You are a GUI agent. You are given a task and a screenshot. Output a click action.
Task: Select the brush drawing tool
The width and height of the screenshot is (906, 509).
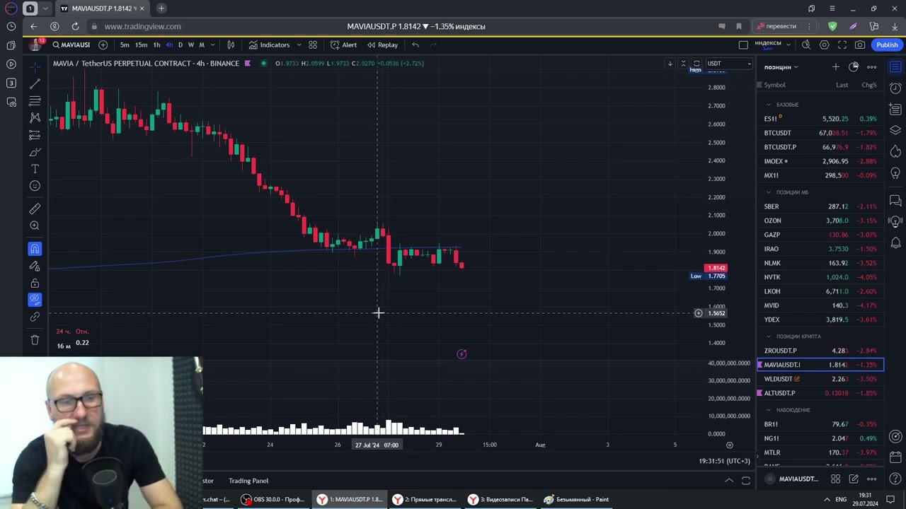(35, 152)
